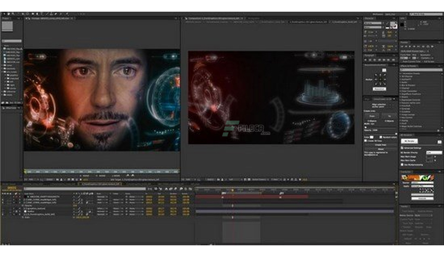Start RAM Preview from Preview panel

[x=432, y=46]
